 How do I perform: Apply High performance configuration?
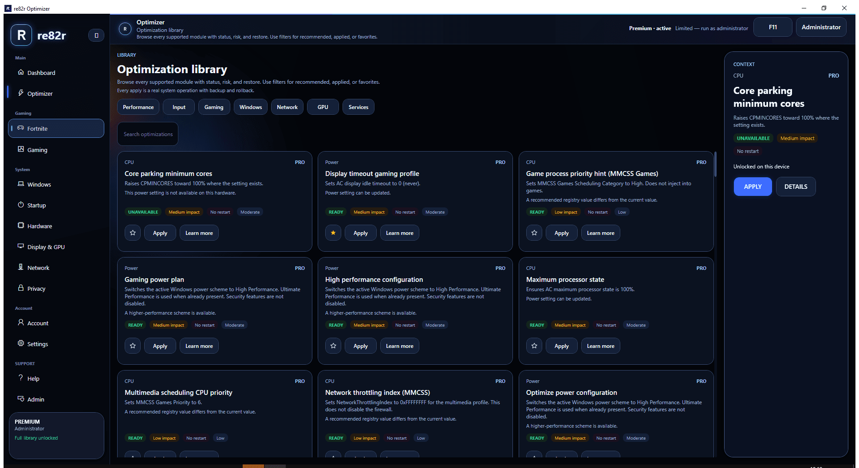pos(361,346)
